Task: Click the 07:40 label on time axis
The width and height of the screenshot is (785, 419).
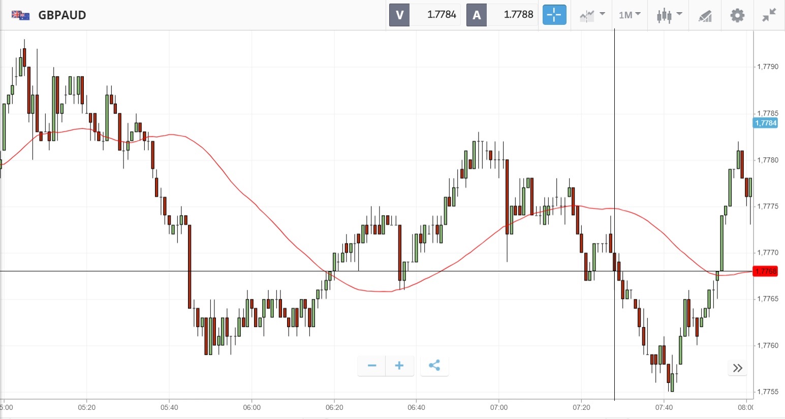Action: pos(664,407)
